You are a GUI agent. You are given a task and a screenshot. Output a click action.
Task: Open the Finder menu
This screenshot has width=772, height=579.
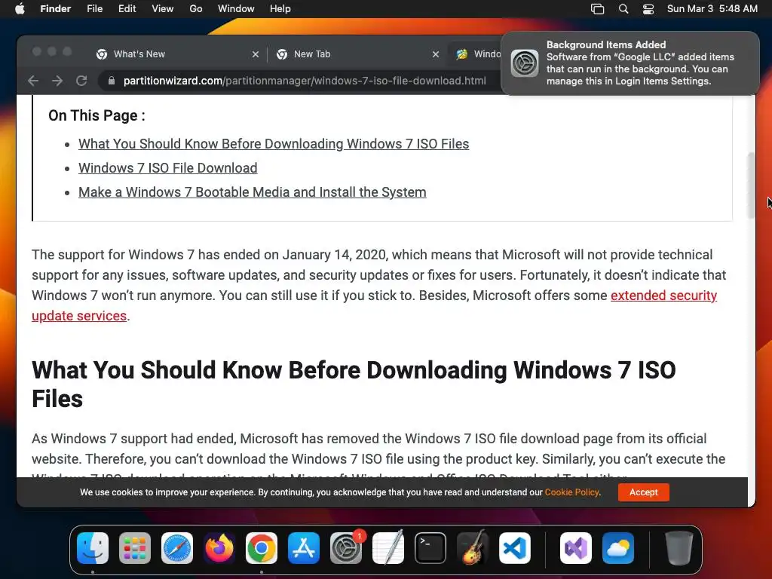[55, 9]
